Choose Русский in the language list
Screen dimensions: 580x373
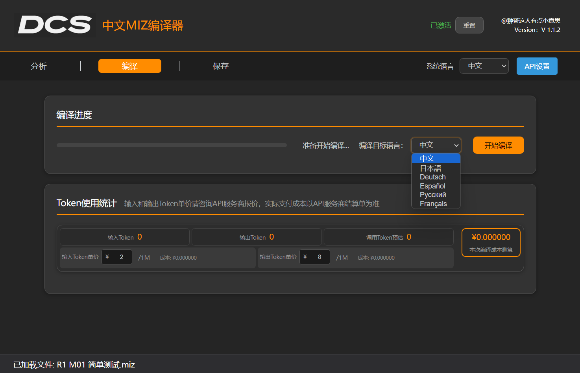coord(436,195)
